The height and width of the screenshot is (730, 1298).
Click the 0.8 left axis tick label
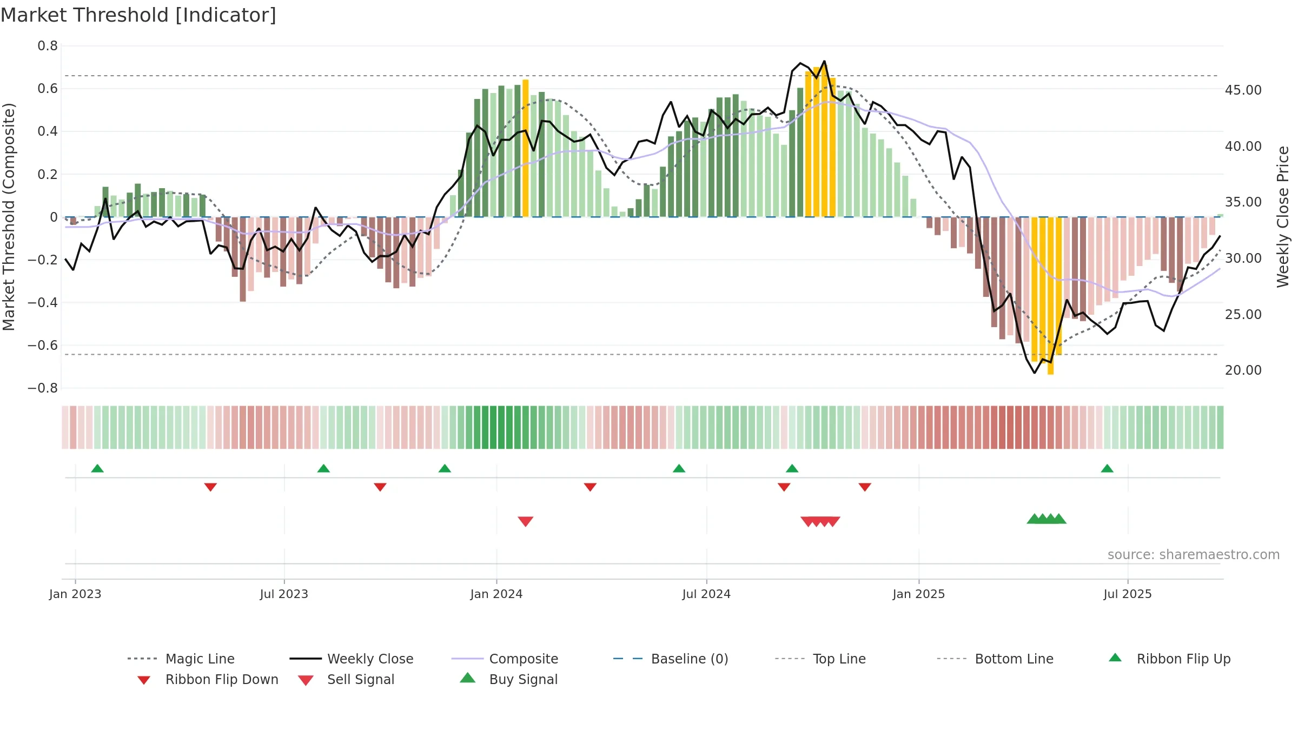click(48, 46)
